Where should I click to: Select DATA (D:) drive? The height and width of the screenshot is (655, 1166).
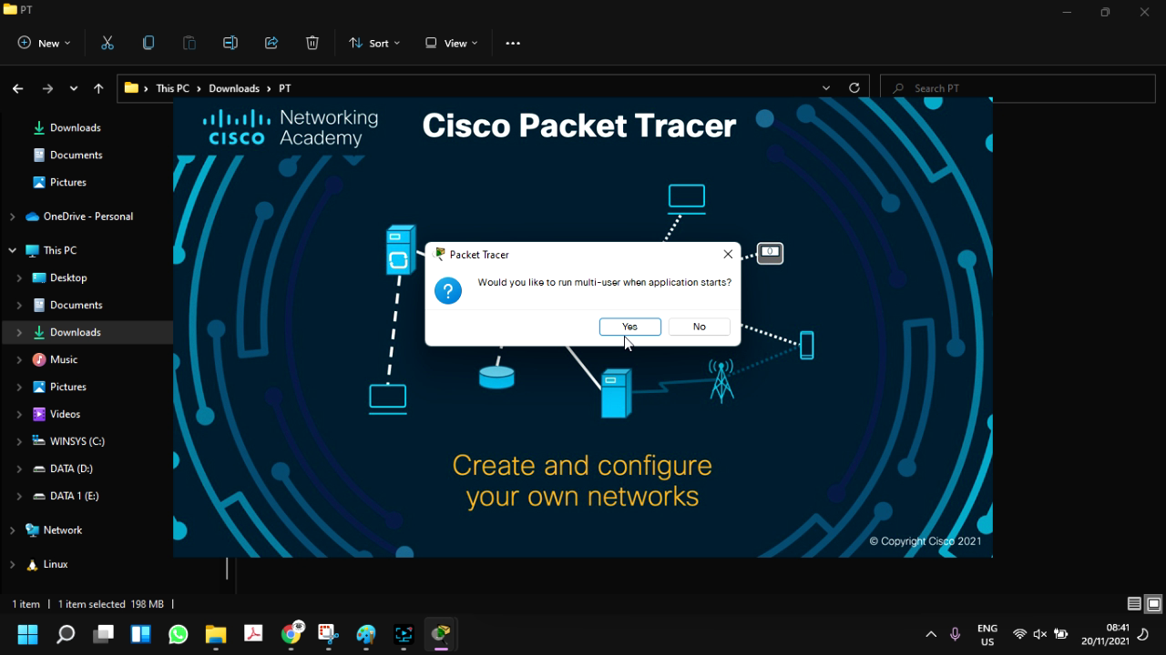(x=71, y=469)
